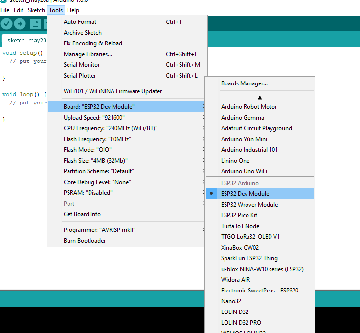Close the open Tools menu
360x333 pixels.
tap(56, 10)
